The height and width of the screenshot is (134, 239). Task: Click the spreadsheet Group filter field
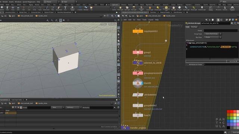pos(39,108)
